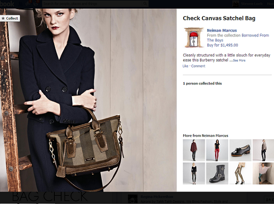Select the black buckle boot thumbnail
Image resolution: width=274 pixels, height=204 pixels.
(x=217, y=173)
